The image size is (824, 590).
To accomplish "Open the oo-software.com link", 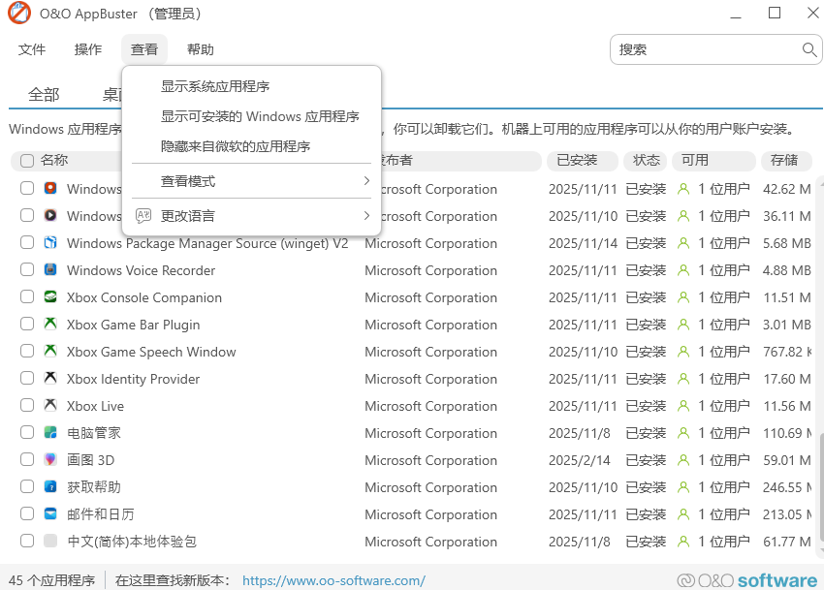I will [333, 580].
